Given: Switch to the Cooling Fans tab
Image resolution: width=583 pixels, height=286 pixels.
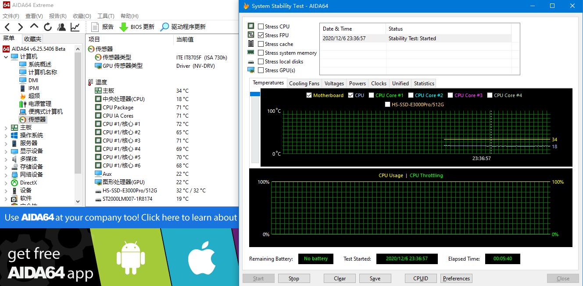Looking at the screenshot, I should pos(304,83).
